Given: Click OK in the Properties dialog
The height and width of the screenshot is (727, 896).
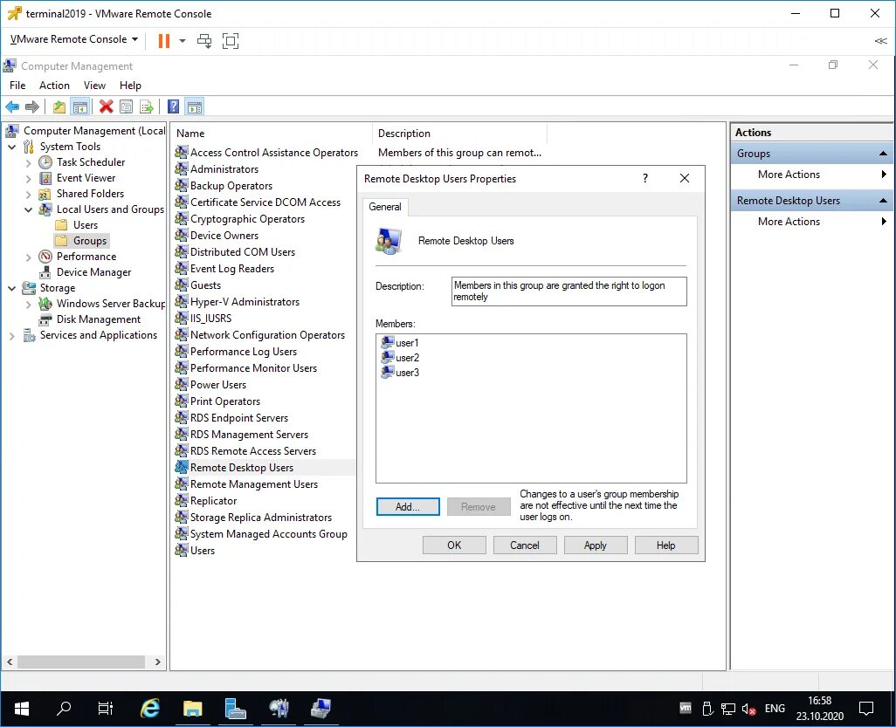Looking at the screenshot, I should (x=454, y=545).
